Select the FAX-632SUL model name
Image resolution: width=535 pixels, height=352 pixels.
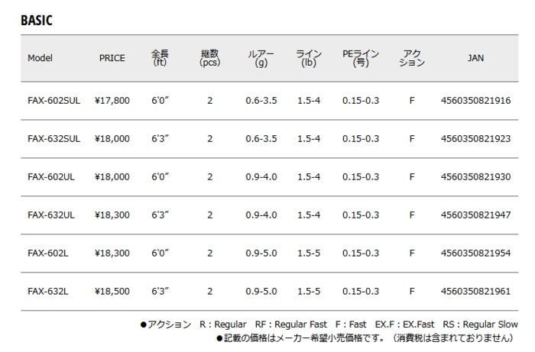(53, 139)
